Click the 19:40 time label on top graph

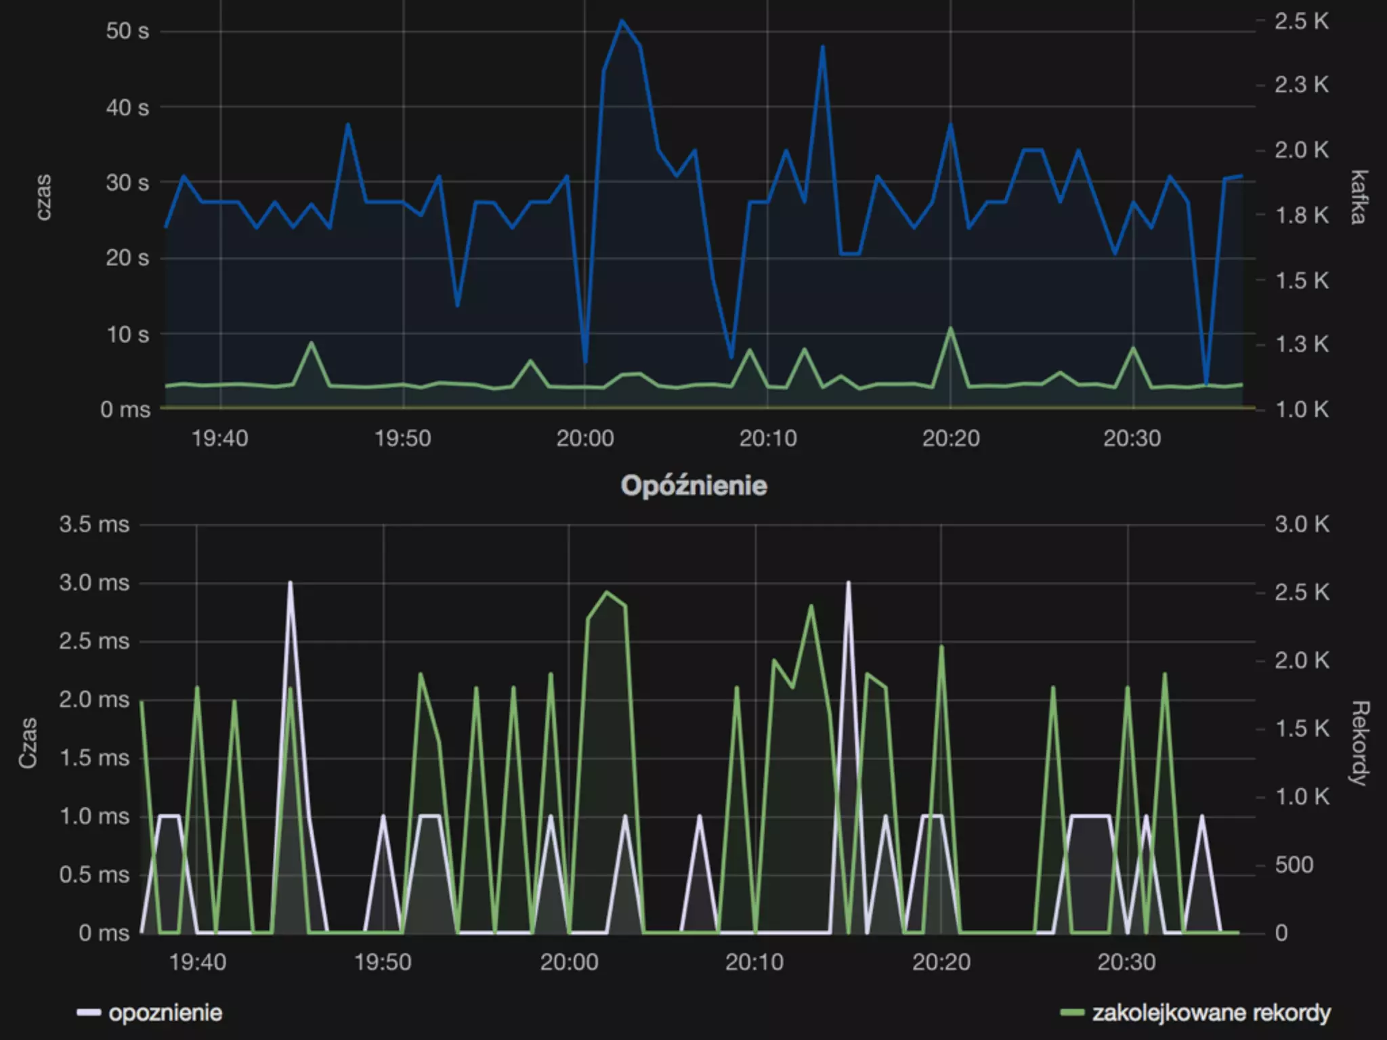(x=220, y=438)
